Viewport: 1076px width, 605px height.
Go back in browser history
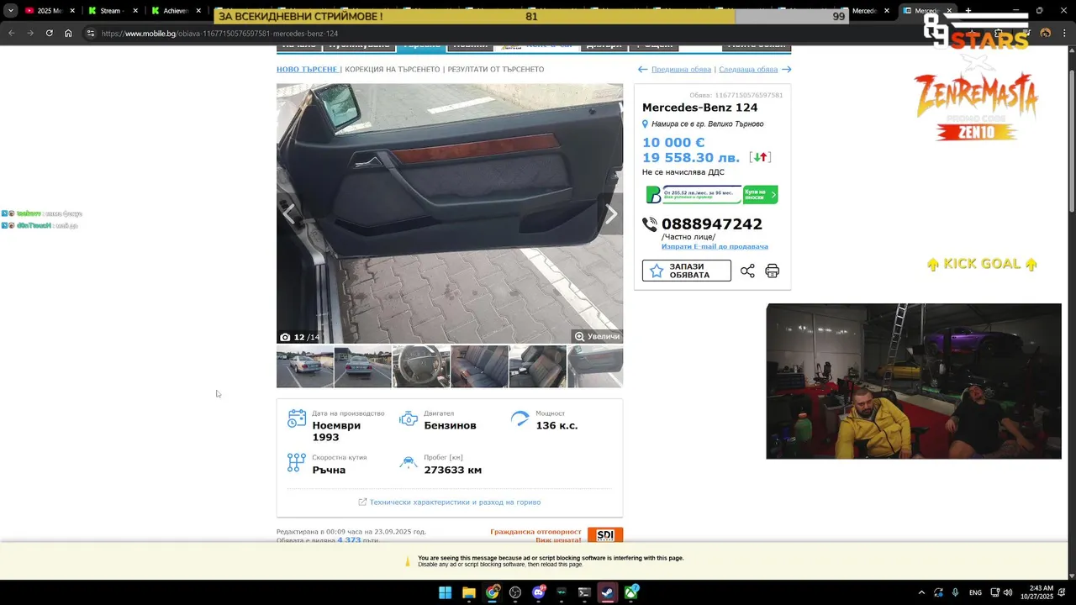tap(11, 33)
